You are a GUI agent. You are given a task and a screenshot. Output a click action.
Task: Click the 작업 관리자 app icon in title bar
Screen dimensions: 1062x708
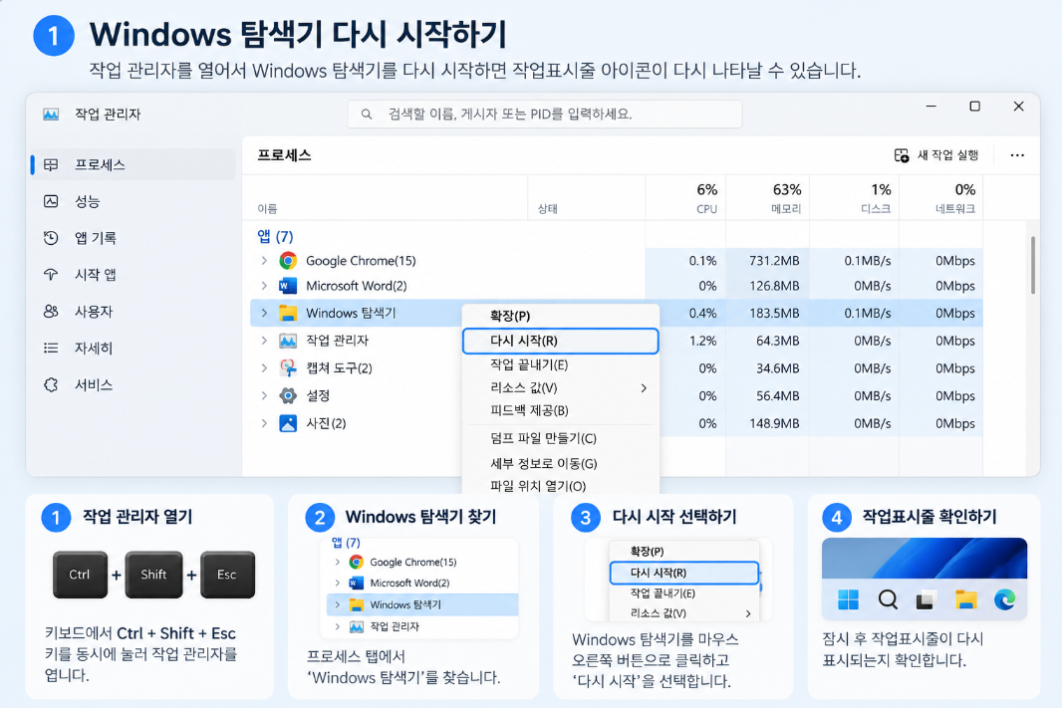[51, 115]
